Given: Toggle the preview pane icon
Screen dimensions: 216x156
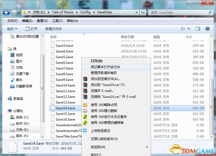Looking at the screenshot, I should pos(198,29).
